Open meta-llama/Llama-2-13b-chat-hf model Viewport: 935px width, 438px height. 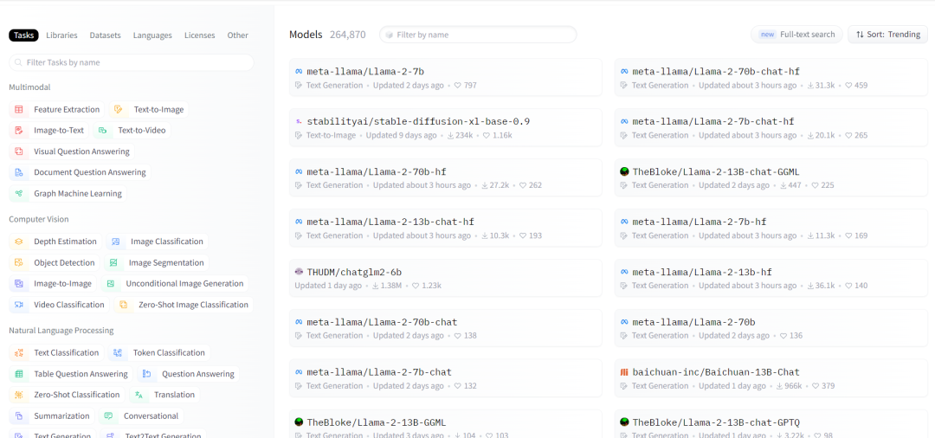pyautogui.click(x=446, y=228)
